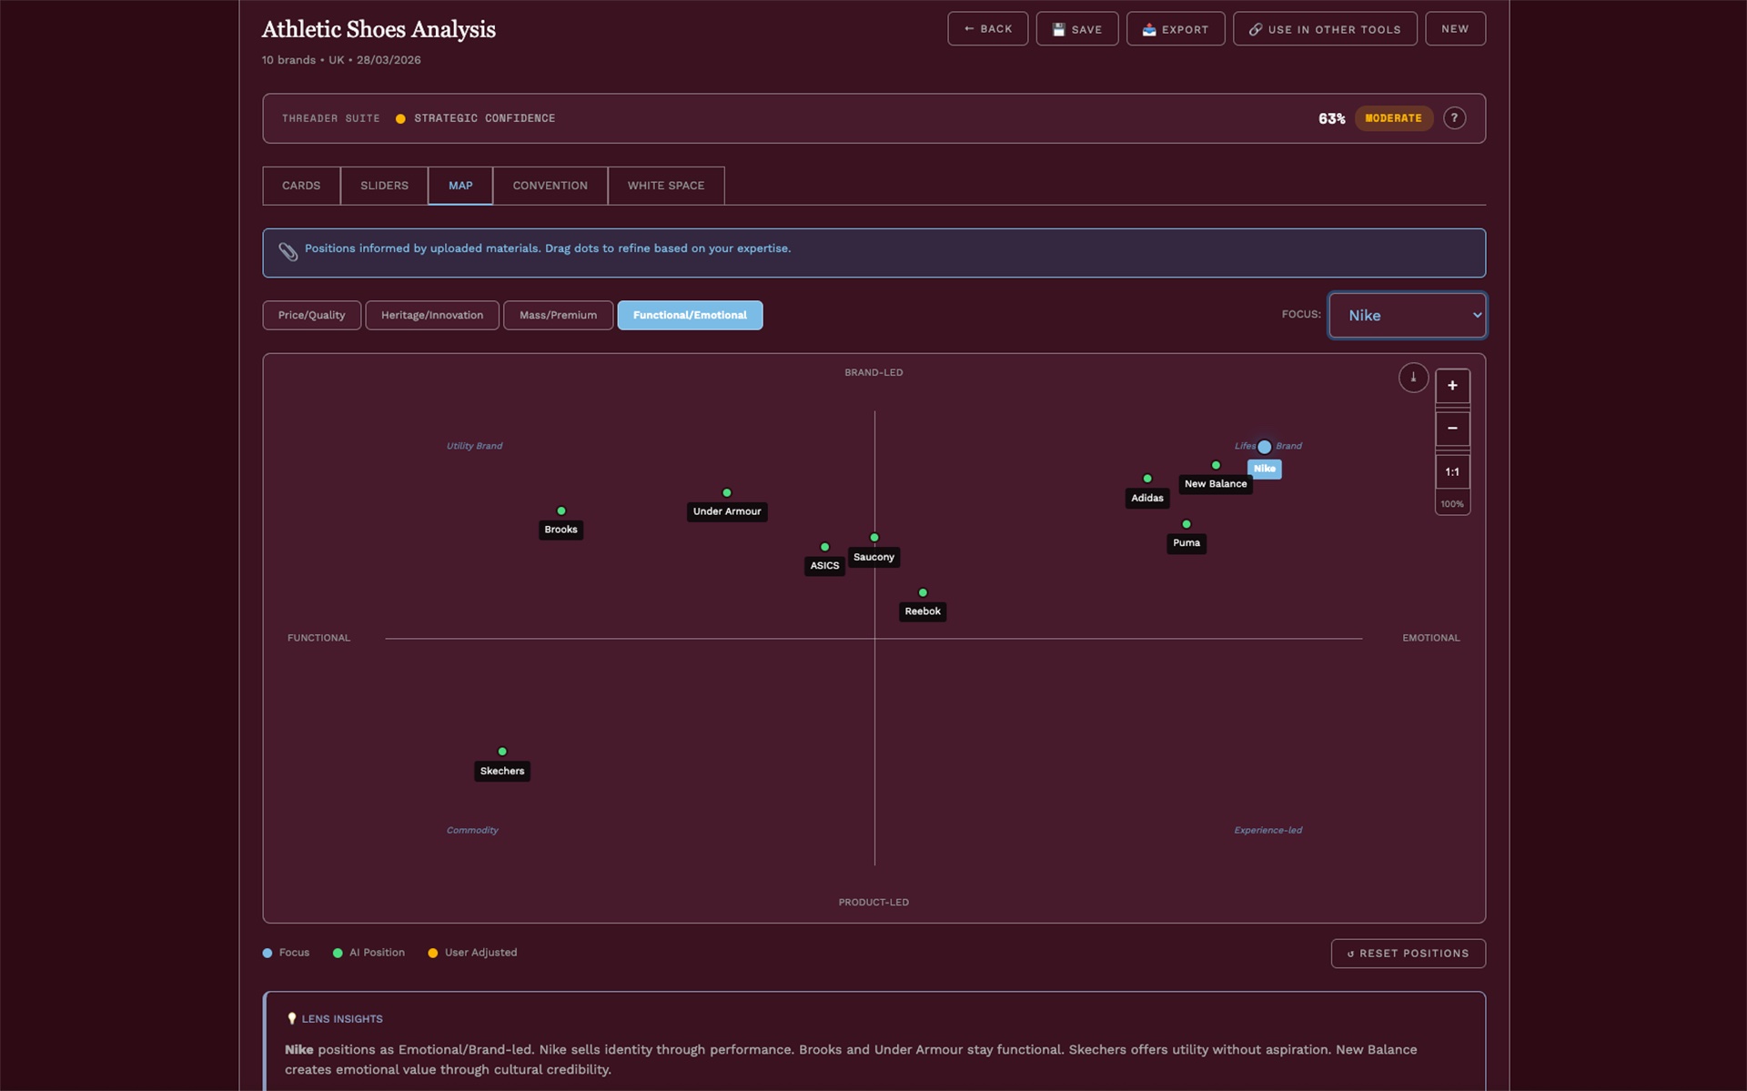This screenshot has width=1747, height=1091.
Task: Click the User Adjusted legend orange dot
Action: pyautogui.click(x=433, y=954)
